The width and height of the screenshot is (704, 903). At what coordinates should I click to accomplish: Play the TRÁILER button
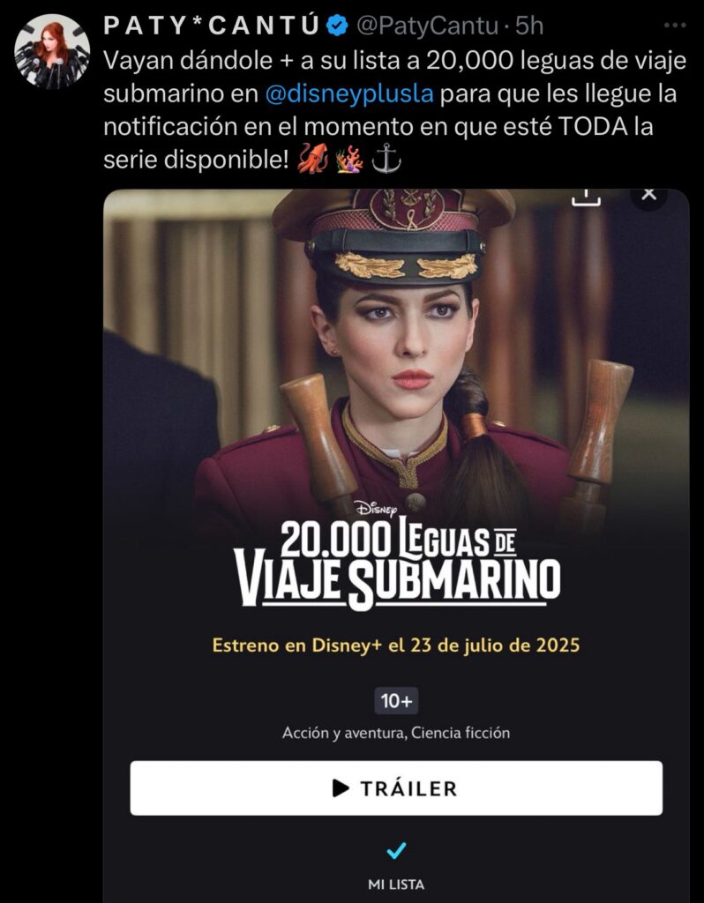[x=396, y=787]
